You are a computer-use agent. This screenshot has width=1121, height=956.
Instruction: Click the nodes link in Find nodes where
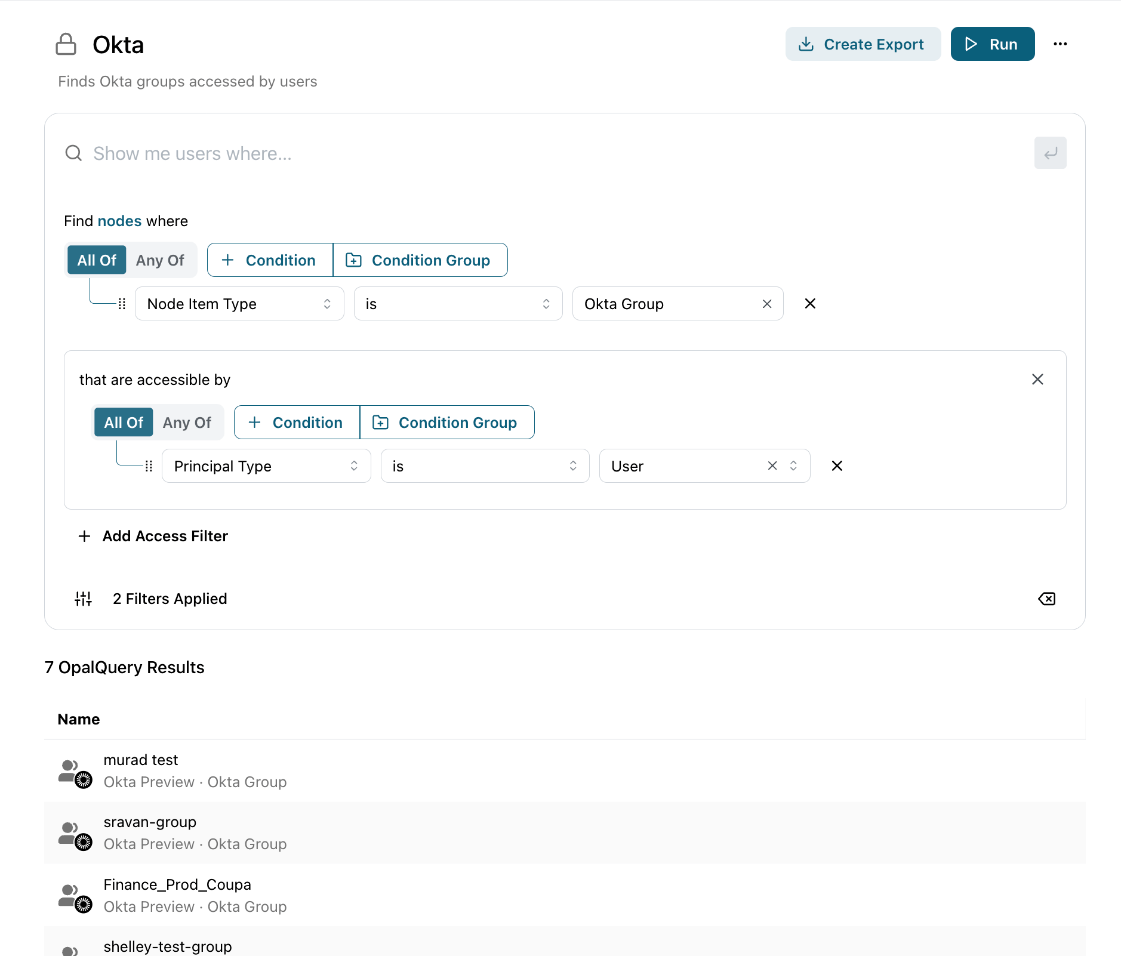pos(119,221)
